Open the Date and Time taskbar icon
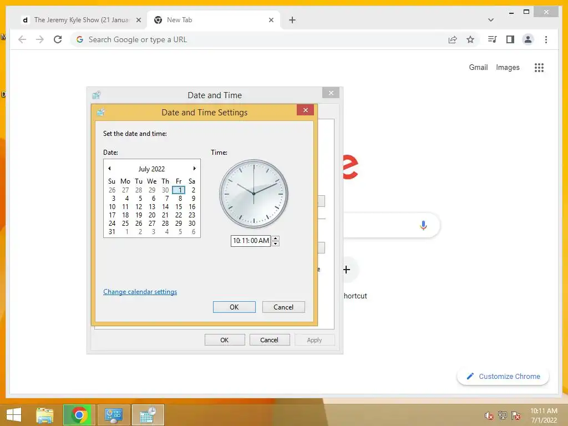The height and width of the screenshot is (426, 568). [x=148, y=415]
